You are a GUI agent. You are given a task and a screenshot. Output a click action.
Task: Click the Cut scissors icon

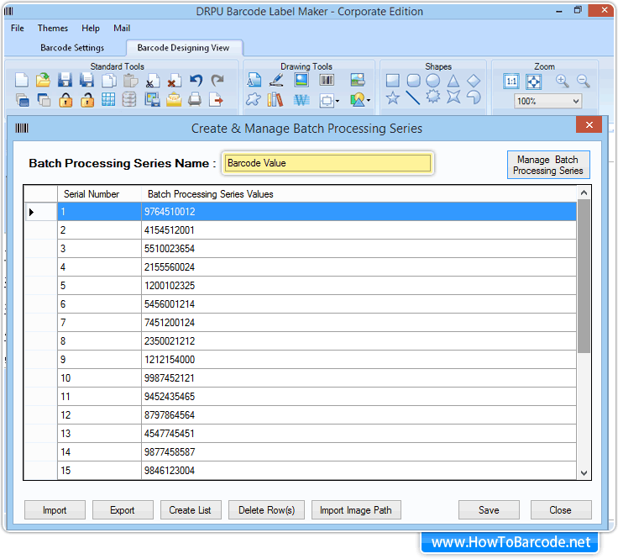coord(153,80)
